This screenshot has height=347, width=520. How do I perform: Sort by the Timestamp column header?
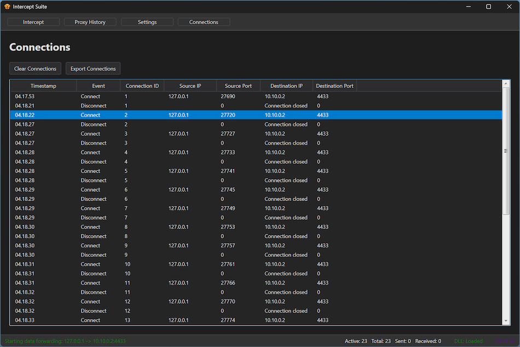point(43,86)
